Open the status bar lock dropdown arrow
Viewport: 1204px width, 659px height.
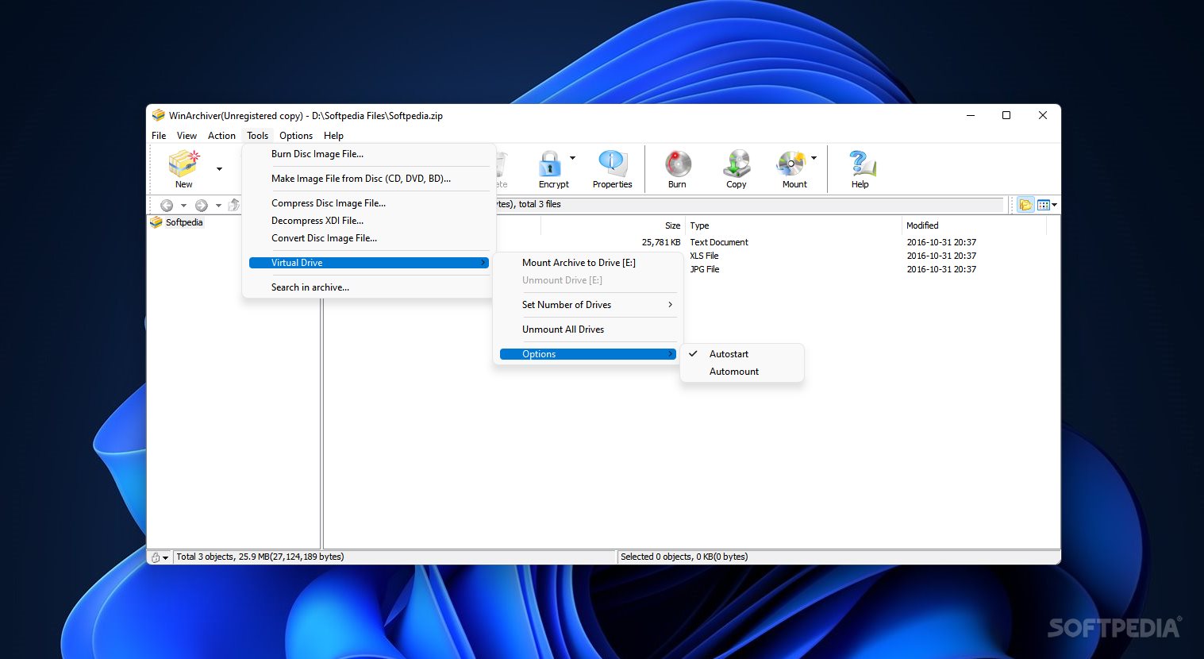(x=165, y=558)
